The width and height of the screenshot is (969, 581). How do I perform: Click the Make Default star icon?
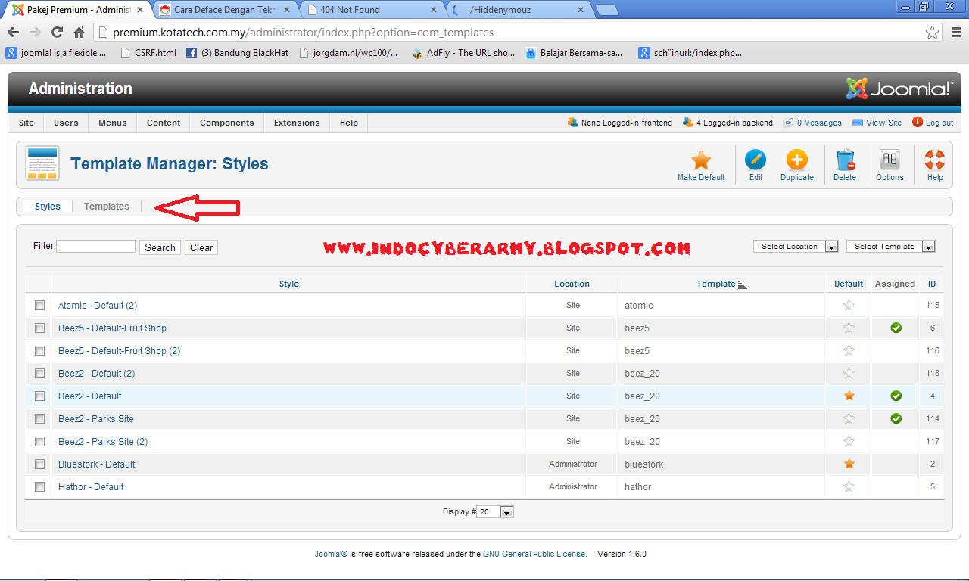pyautogui.click(x=701, y=160)
